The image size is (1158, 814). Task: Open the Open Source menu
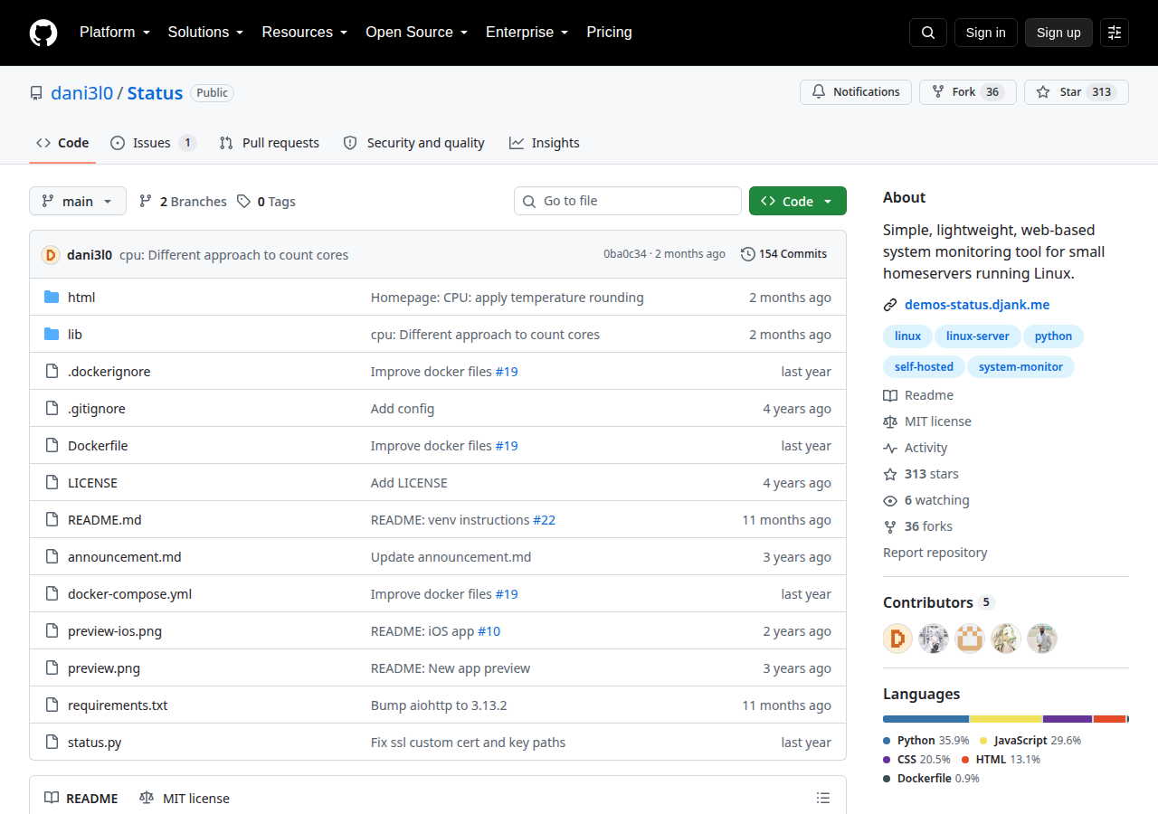pyautogui.click(x=417, y=33)
